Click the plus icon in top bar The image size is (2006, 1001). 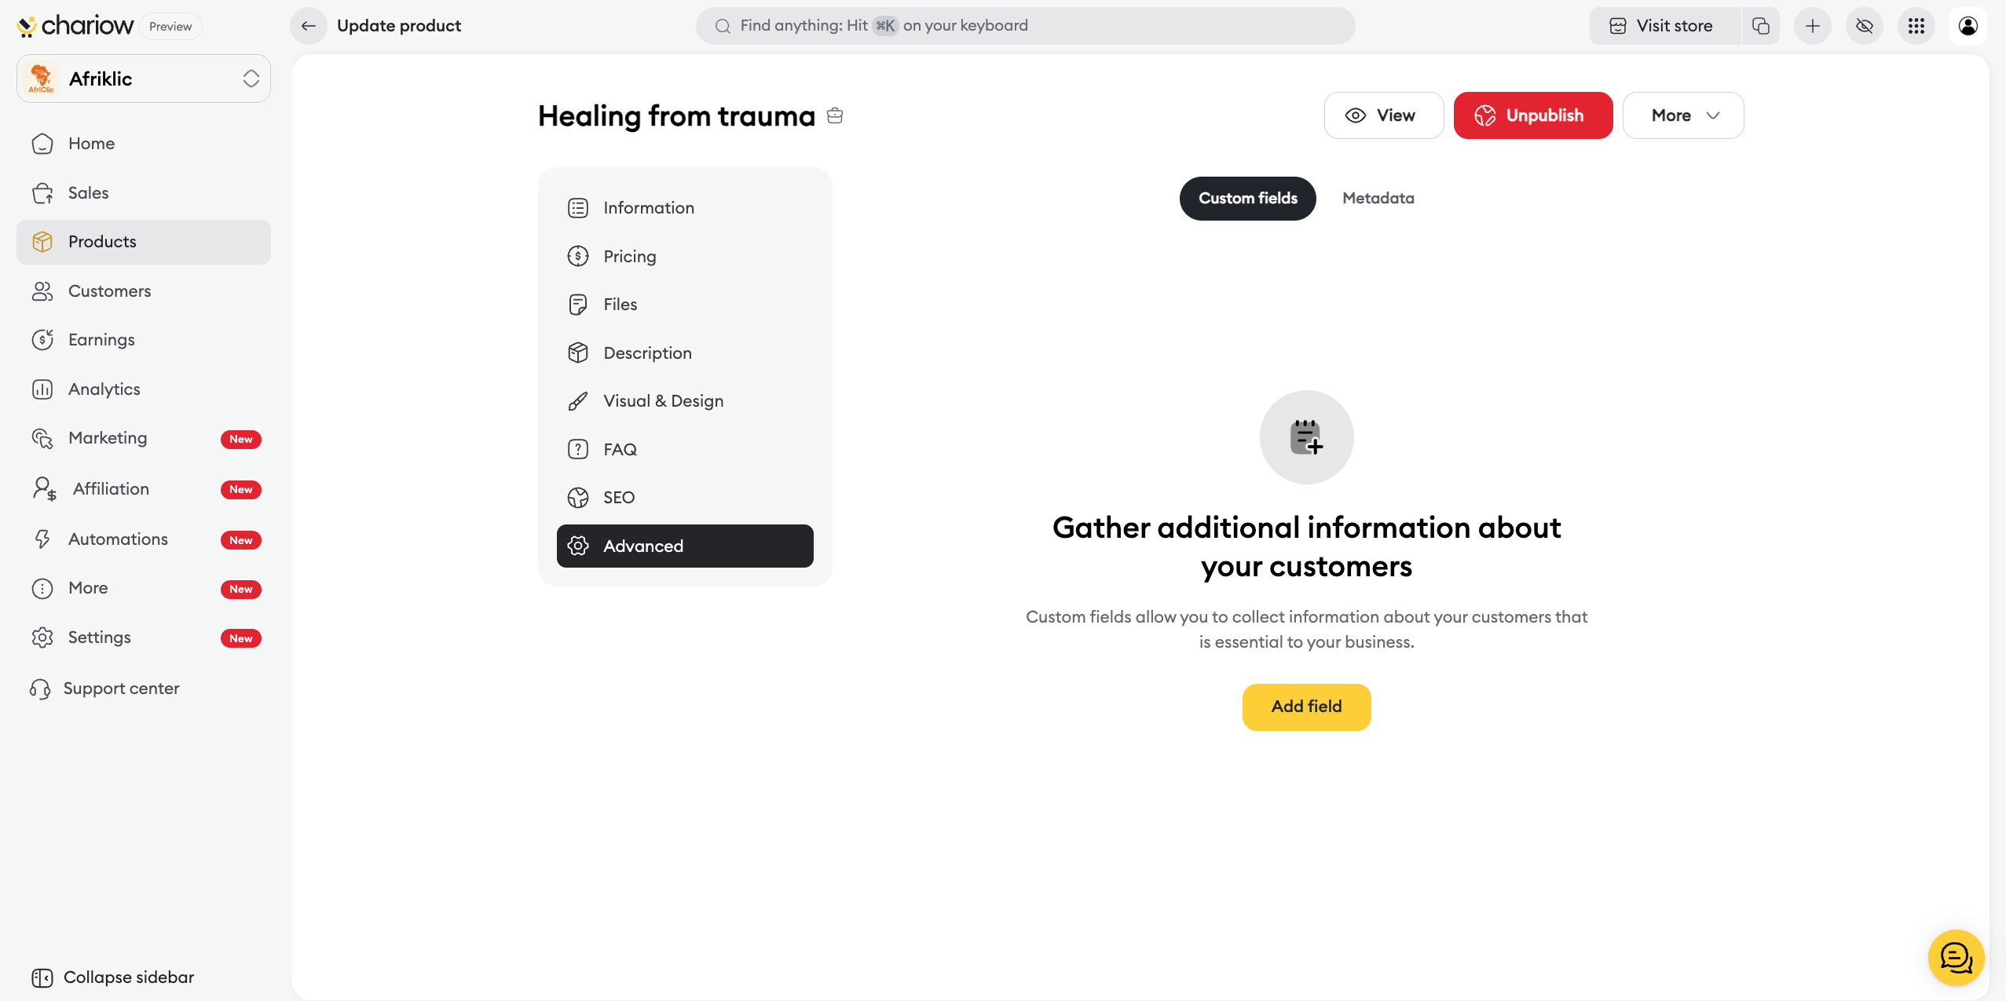click(x=1812, y=26)
